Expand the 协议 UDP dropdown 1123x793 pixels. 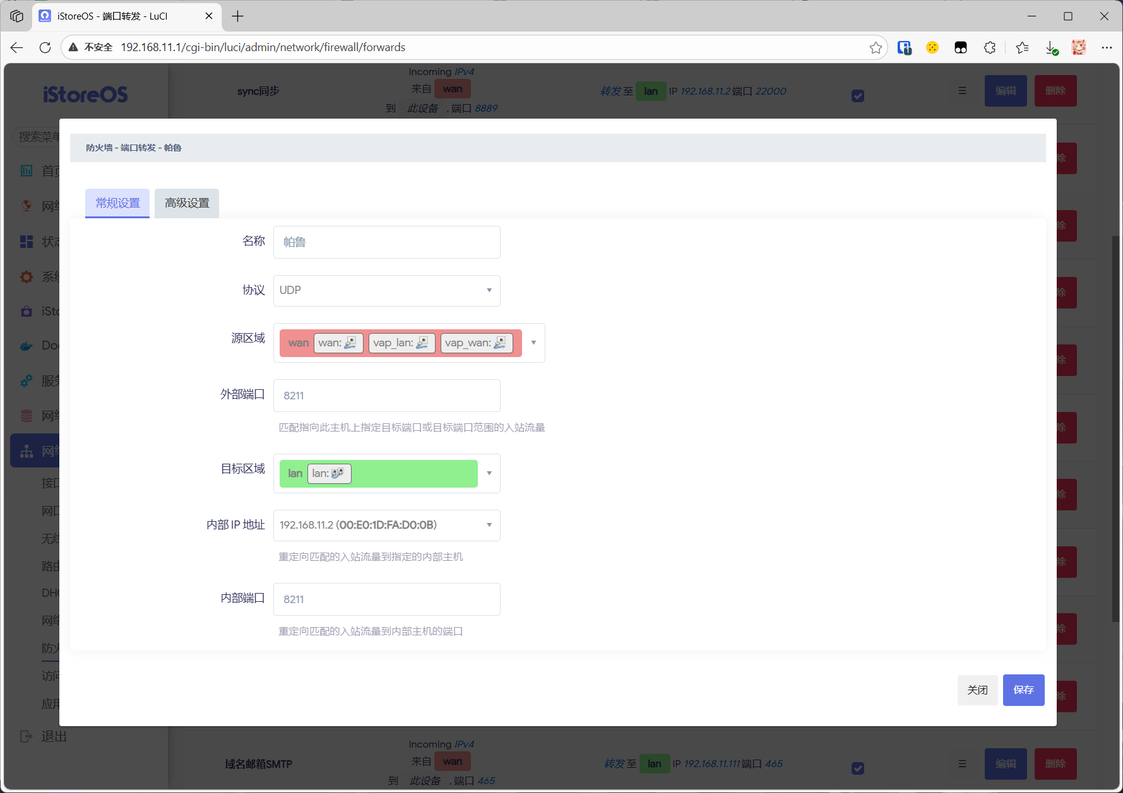[x=386, y=290]
